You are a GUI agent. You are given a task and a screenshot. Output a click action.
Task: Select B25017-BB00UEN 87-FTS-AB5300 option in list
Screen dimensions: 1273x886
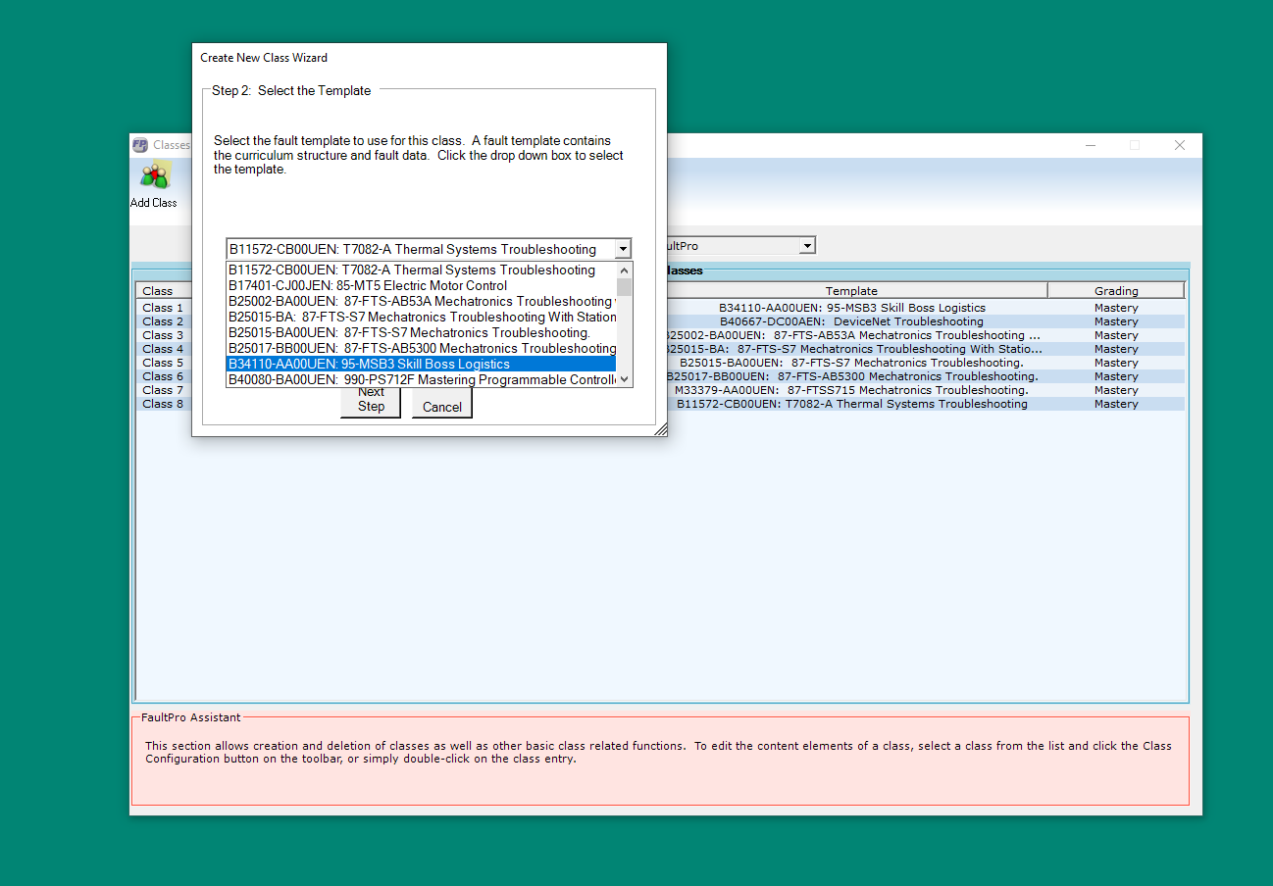421,348
